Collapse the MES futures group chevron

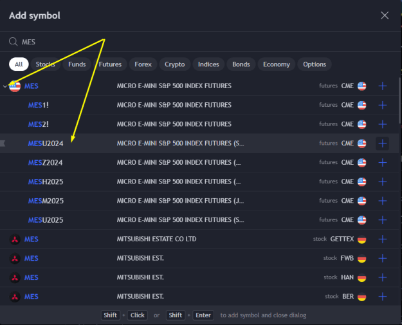pos(5,86)
